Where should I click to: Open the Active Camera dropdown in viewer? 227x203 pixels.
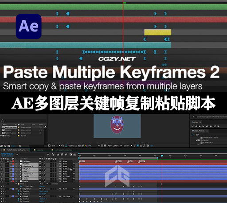[115, 146]
